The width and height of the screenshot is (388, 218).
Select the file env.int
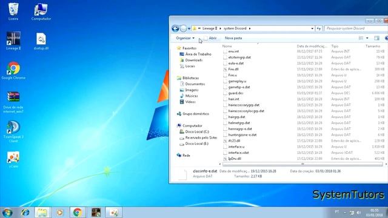[x=233, y=51]
